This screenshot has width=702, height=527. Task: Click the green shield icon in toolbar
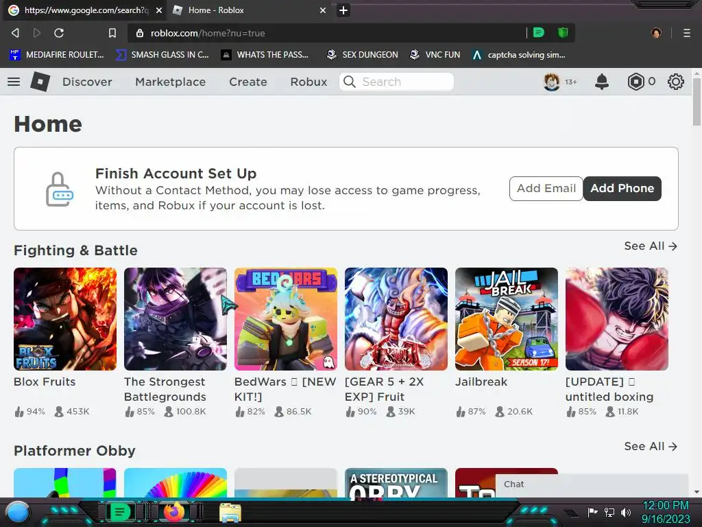[563, 32]
